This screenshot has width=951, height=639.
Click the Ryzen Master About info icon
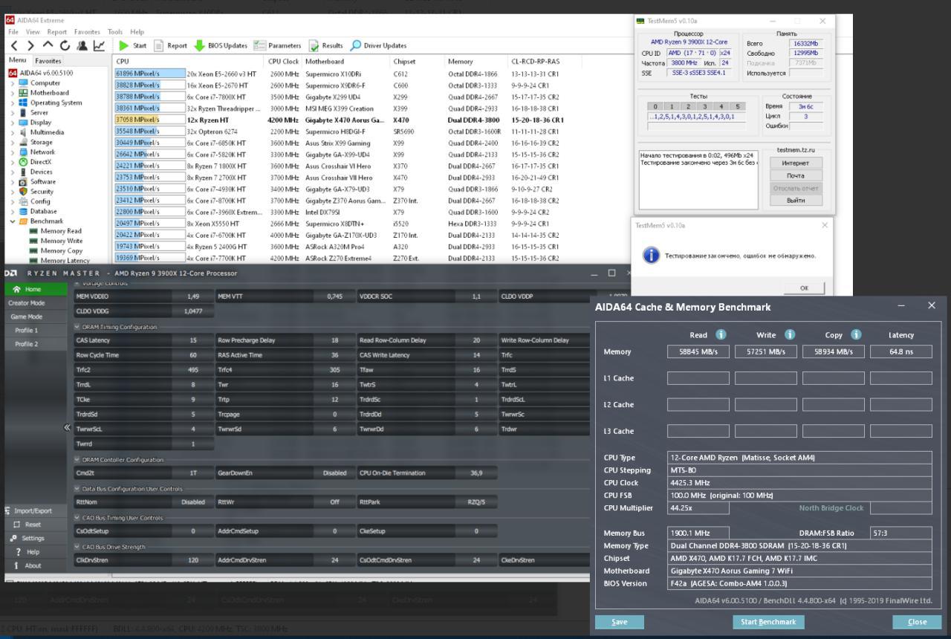coord(16,565)
